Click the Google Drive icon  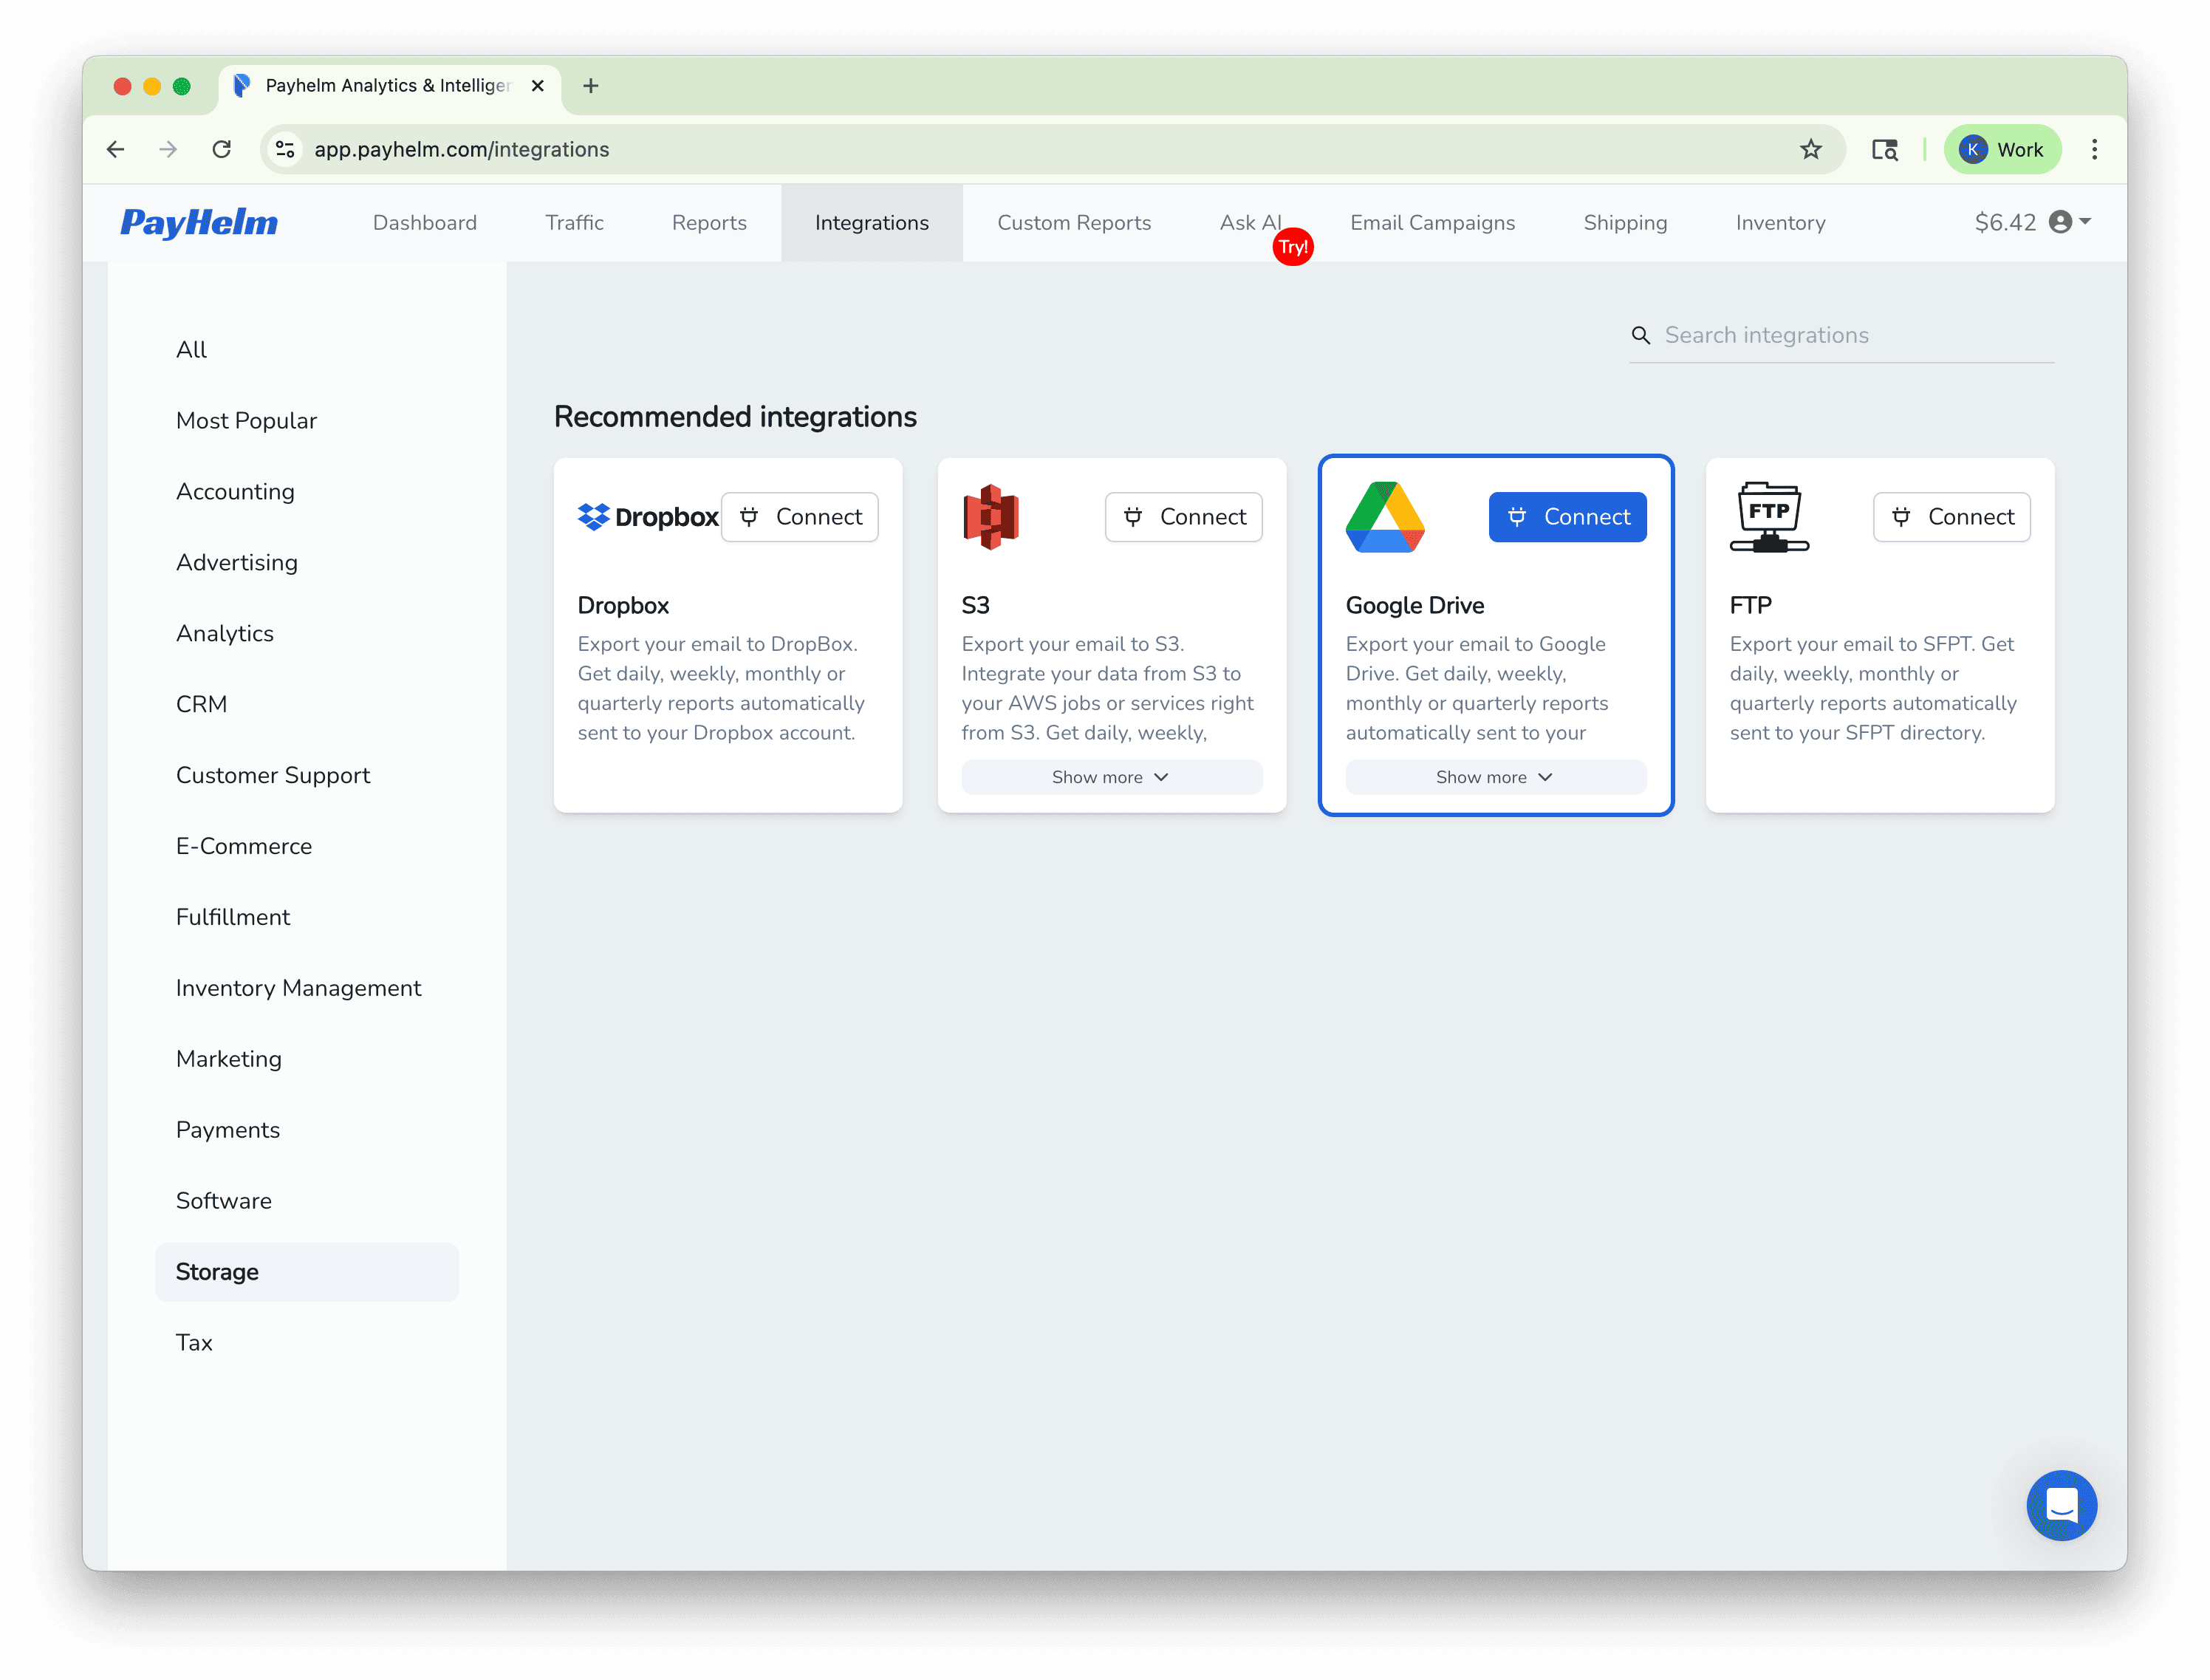click(1386, 516)
